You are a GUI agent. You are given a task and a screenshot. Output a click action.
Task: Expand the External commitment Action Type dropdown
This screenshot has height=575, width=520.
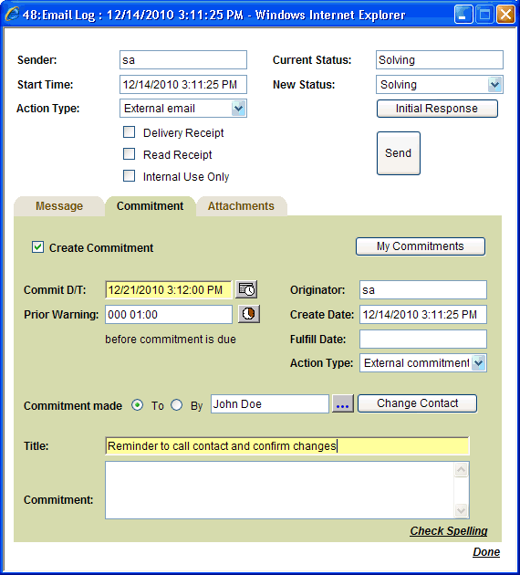pyautogui.click(x=479, y=363)
